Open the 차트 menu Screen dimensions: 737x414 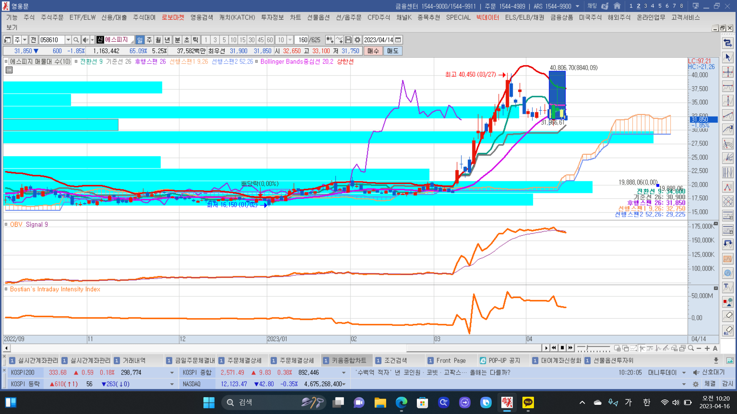[295, 17]
